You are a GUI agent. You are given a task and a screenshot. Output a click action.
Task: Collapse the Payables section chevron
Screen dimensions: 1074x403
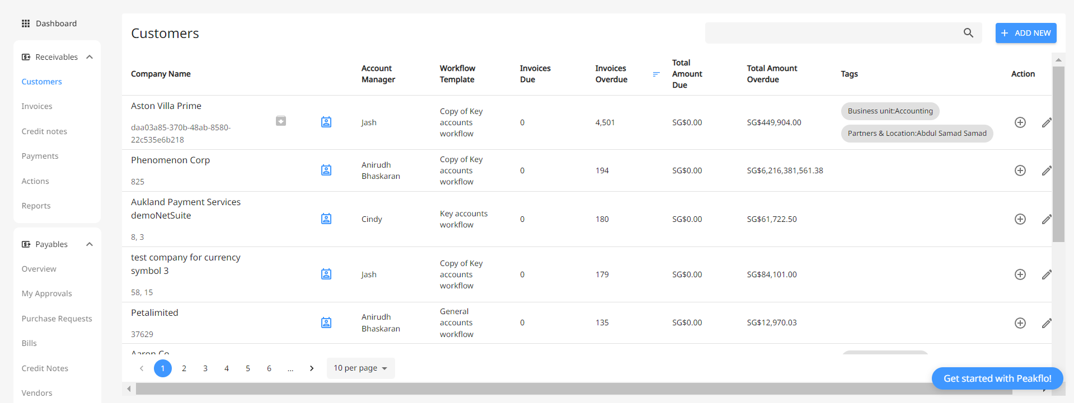[x=90, y=244]
